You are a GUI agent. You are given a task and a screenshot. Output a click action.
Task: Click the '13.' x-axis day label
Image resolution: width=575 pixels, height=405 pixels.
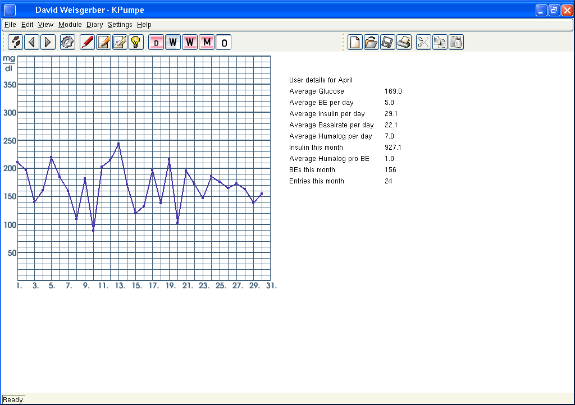(x=120, y=286)
